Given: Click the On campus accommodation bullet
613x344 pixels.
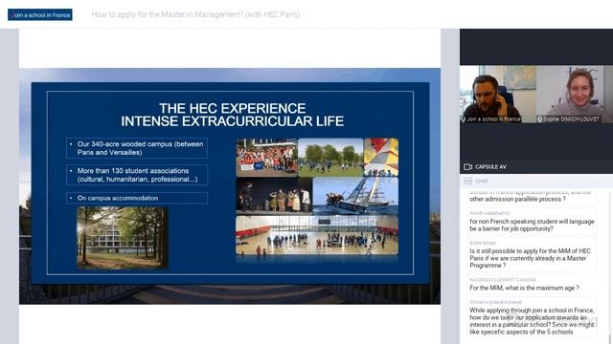Looking at the screenshot, I should 137,198.
